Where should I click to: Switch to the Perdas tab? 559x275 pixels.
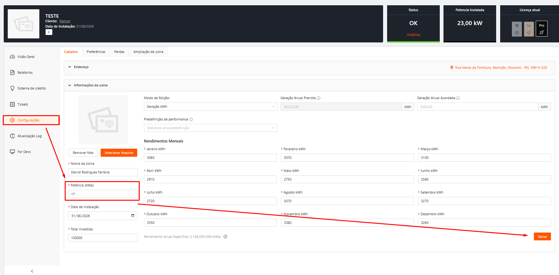click(x=119, y=52)
